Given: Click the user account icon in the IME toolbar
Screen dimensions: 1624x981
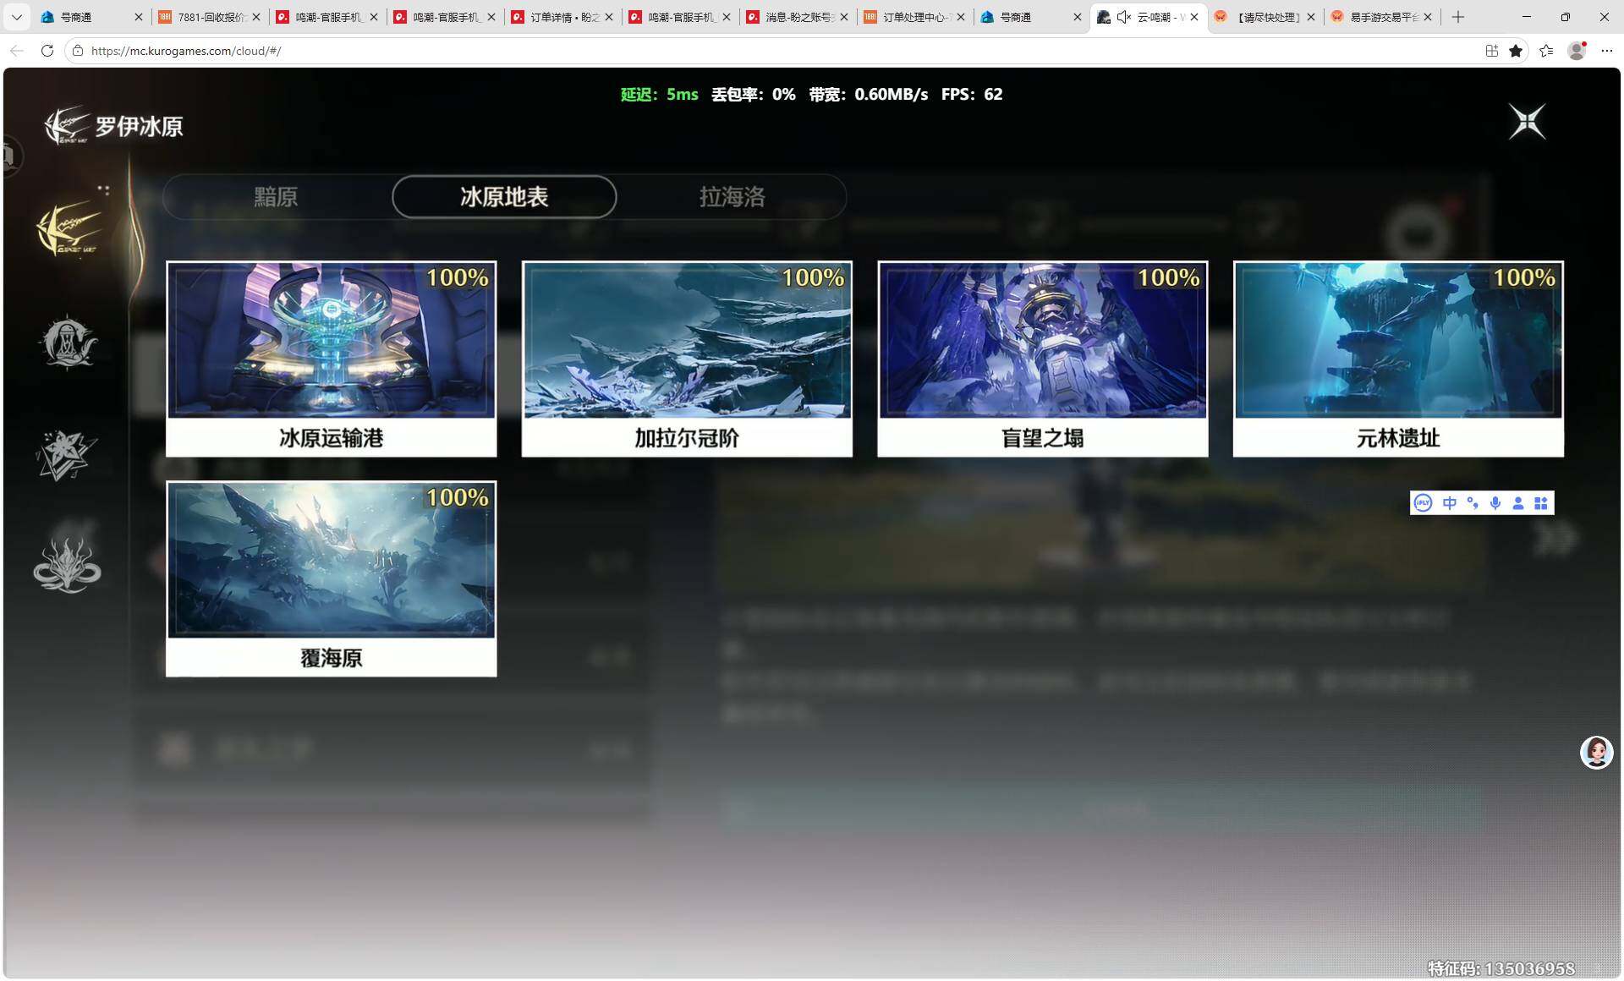Looking at the screenshot, I should tap(1518, 503).
